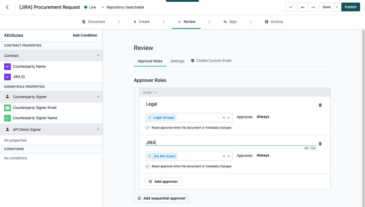The width and height of the screenshot is (365, 207).
Task: Click Always condition for JIRA approver
Action: tap(263, 155)
